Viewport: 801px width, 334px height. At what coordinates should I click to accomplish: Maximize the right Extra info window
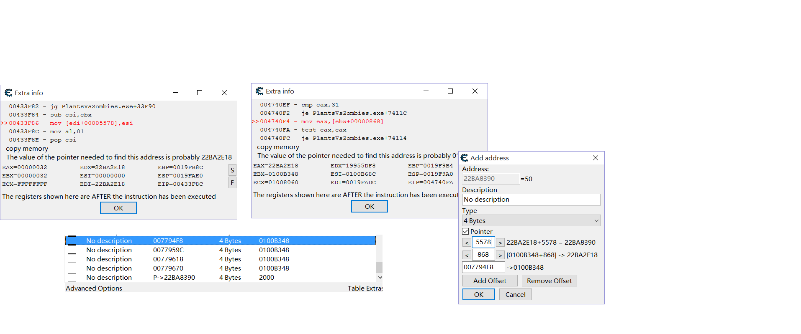pos(450,91)
